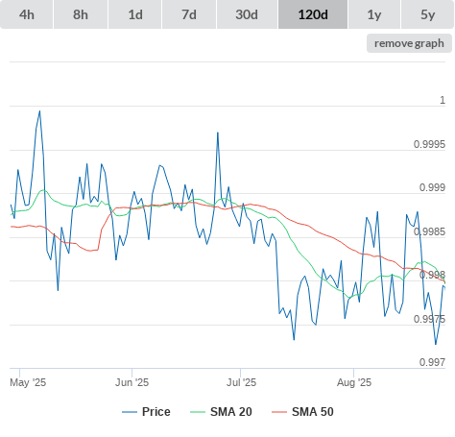Screen dimensions: 455x437
Task: Select the active 120d tab
Action: click(x=313, y=14)
